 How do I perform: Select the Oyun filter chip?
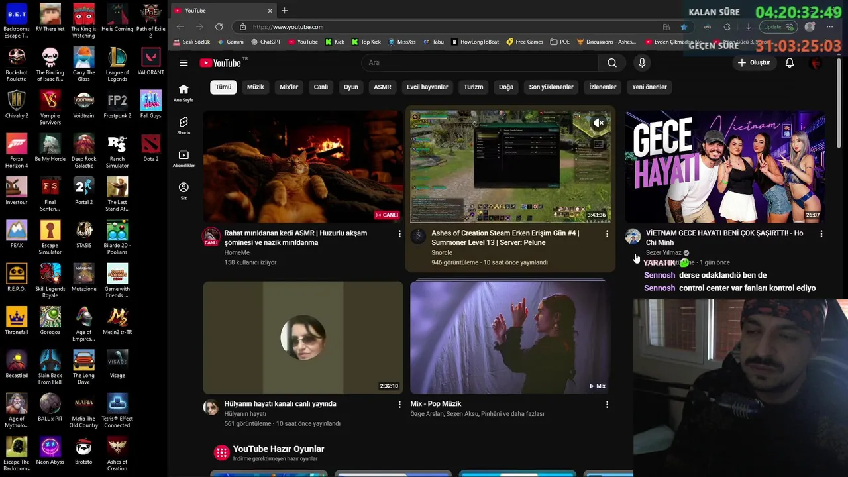(x=351, y=87)
